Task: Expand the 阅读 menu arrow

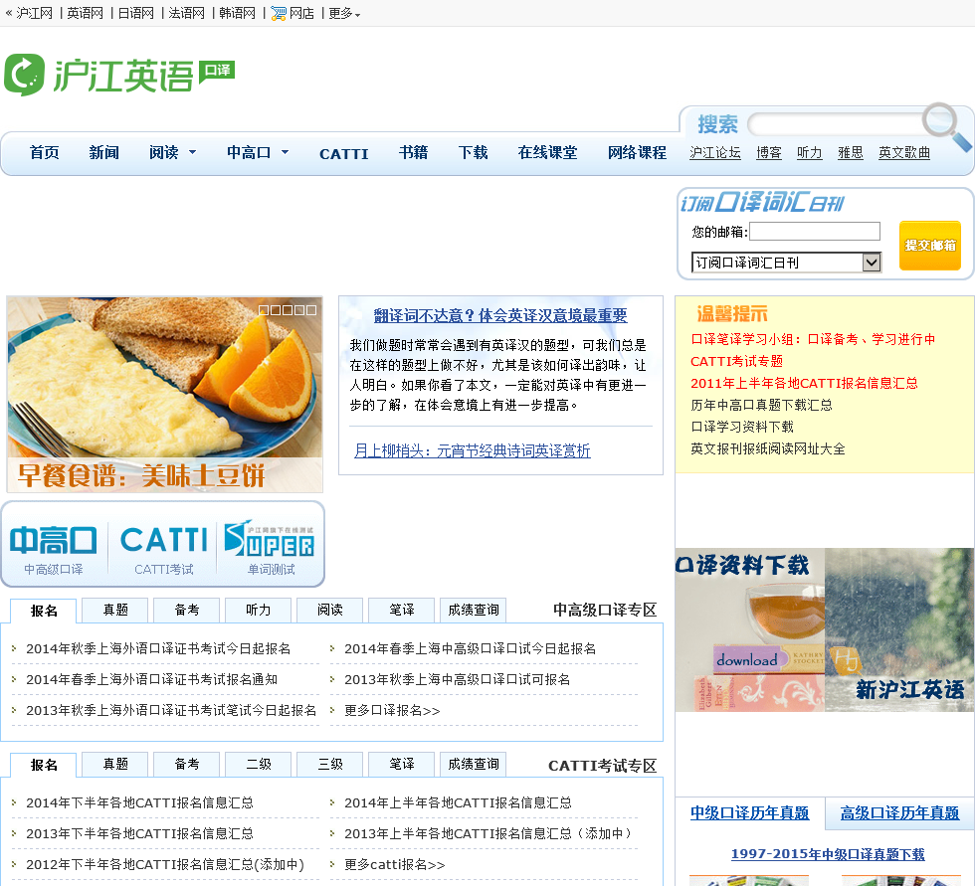Action: click(192, 152)
